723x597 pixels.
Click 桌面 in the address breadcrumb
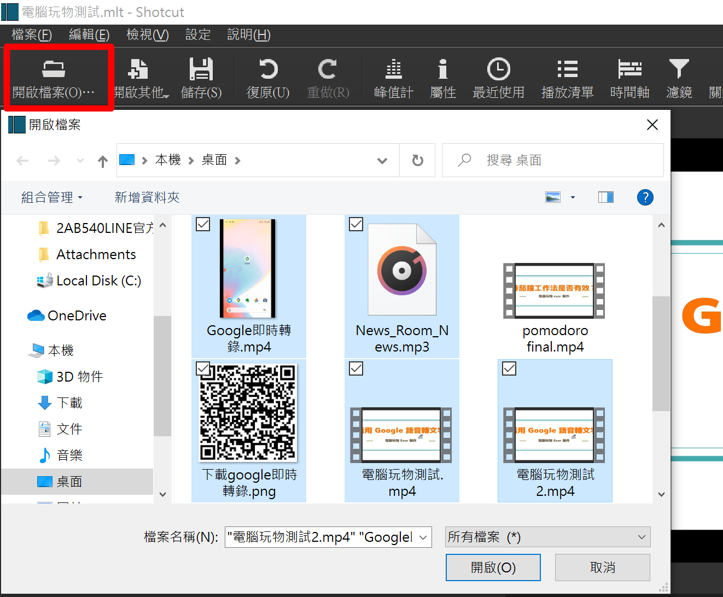[x=214, y=160]
